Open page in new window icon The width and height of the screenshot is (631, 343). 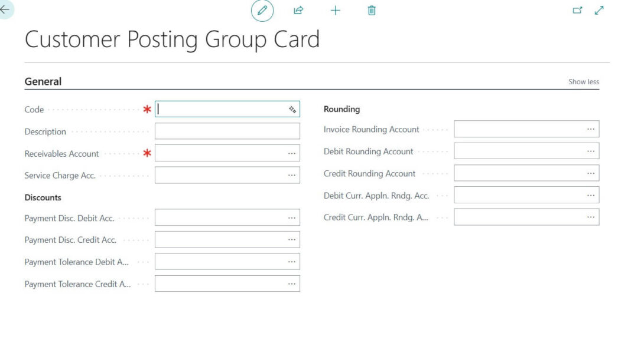pos(577,11)
